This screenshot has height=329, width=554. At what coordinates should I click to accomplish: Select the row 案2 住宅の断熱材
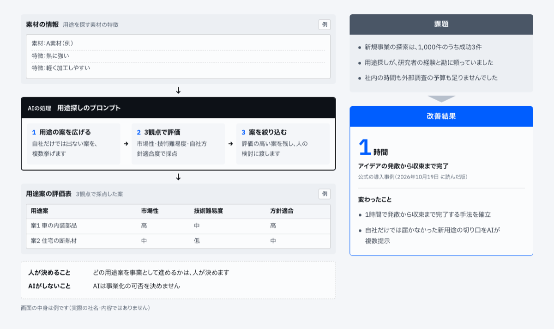pyautogui.click(x=178, y=241)
